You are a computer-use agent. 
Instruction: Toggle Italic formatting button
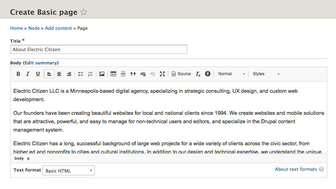(28, 74)
